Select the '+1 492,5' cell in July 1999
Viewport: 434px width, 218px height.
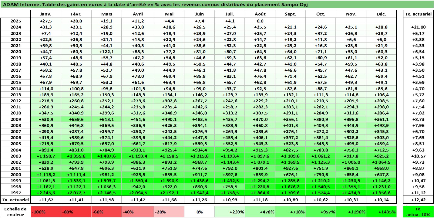230,181
